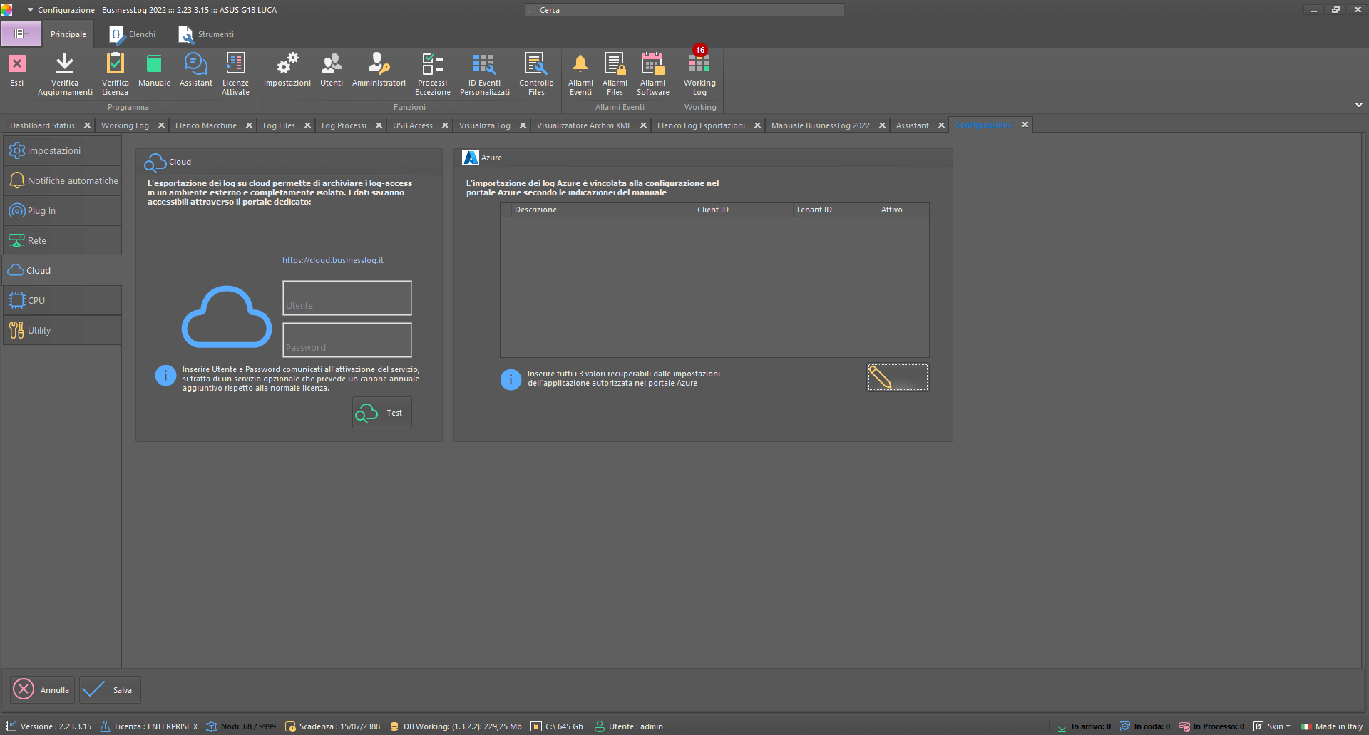Select Cloud in sidebar

(62, 270)
